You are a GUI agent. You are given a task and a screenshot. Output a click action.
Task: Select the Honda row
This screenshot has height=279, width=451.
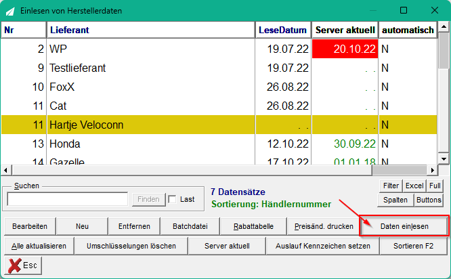pos(219,144)
